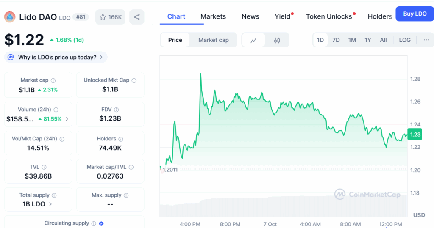The width and height of the screenshot is (434, 228).
Task: Expand the Volume (24h) details chevron
Action: click(x=67, y=119)
